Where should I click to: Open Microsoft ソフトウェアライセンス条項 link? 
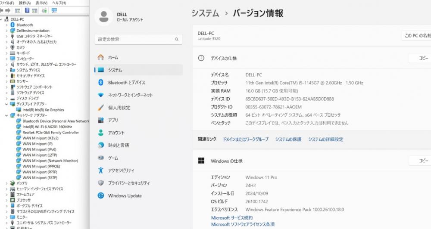(x=243, y=224)
